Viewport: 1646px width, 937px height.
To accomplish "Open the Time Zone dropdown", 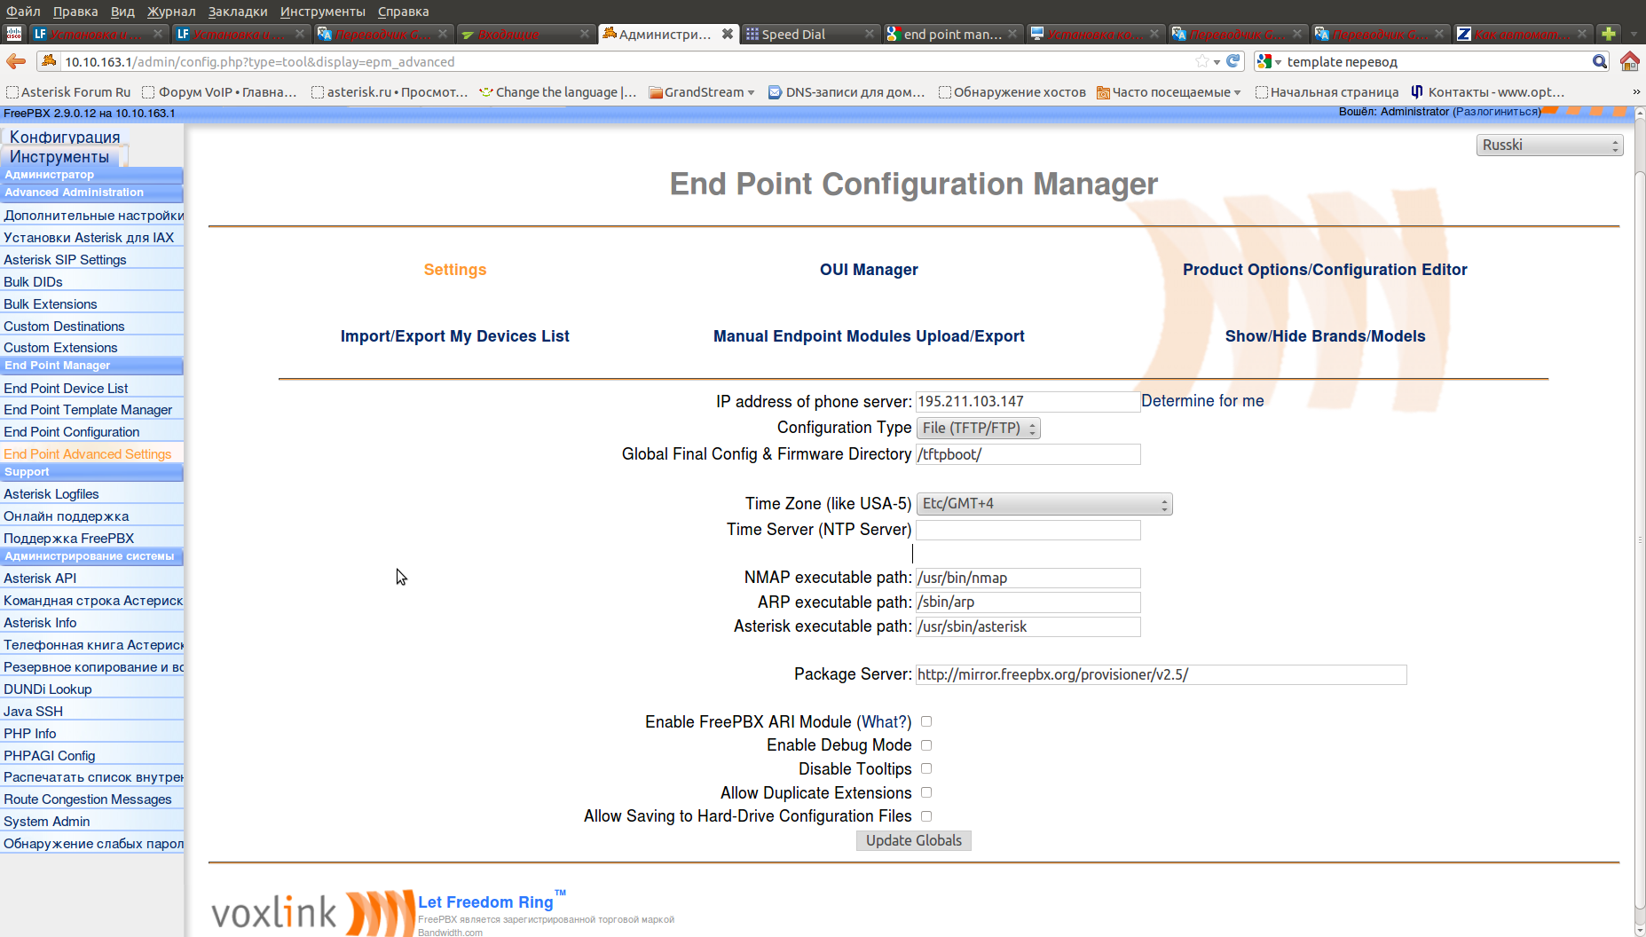I will point(1044,503).
